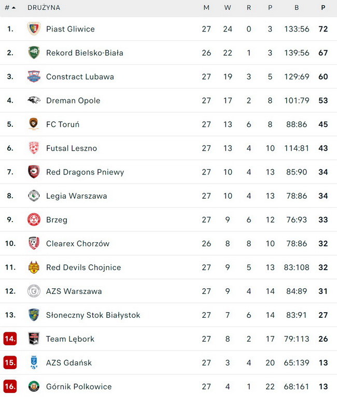Click the Red Dragons Pniewy logo

click(34, 172)
